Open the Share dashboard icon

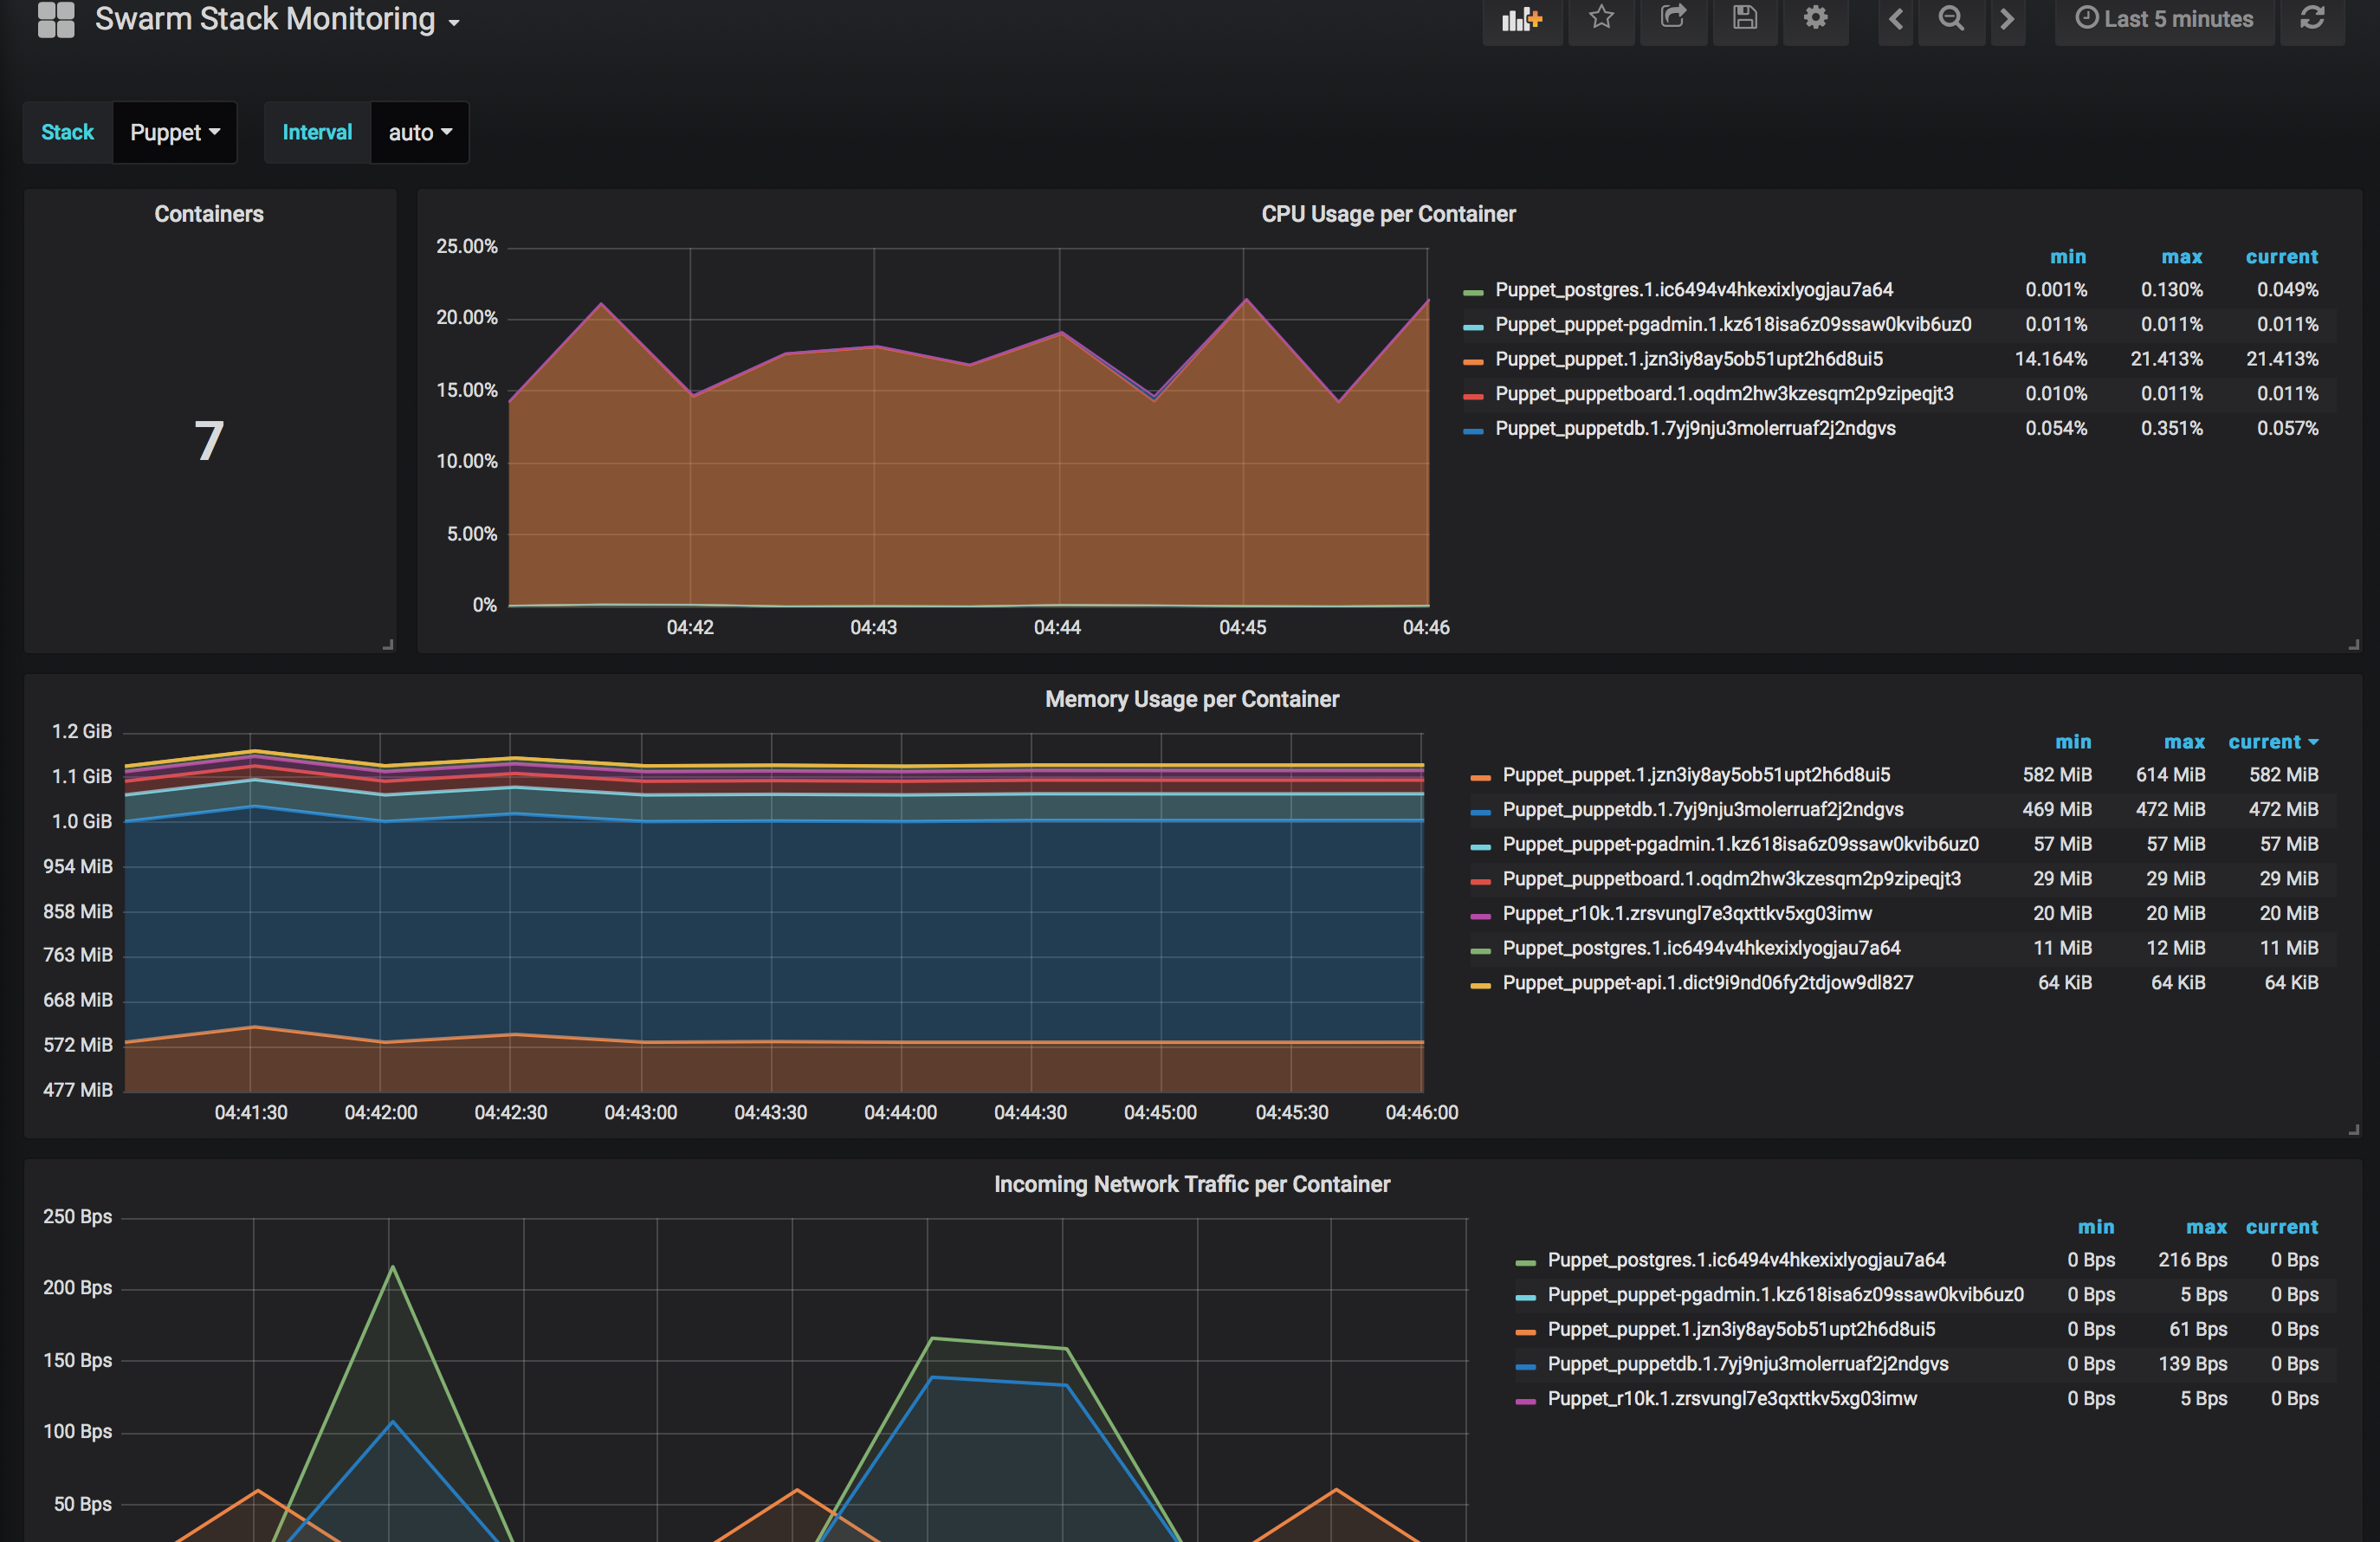(x=1673, y=18)
